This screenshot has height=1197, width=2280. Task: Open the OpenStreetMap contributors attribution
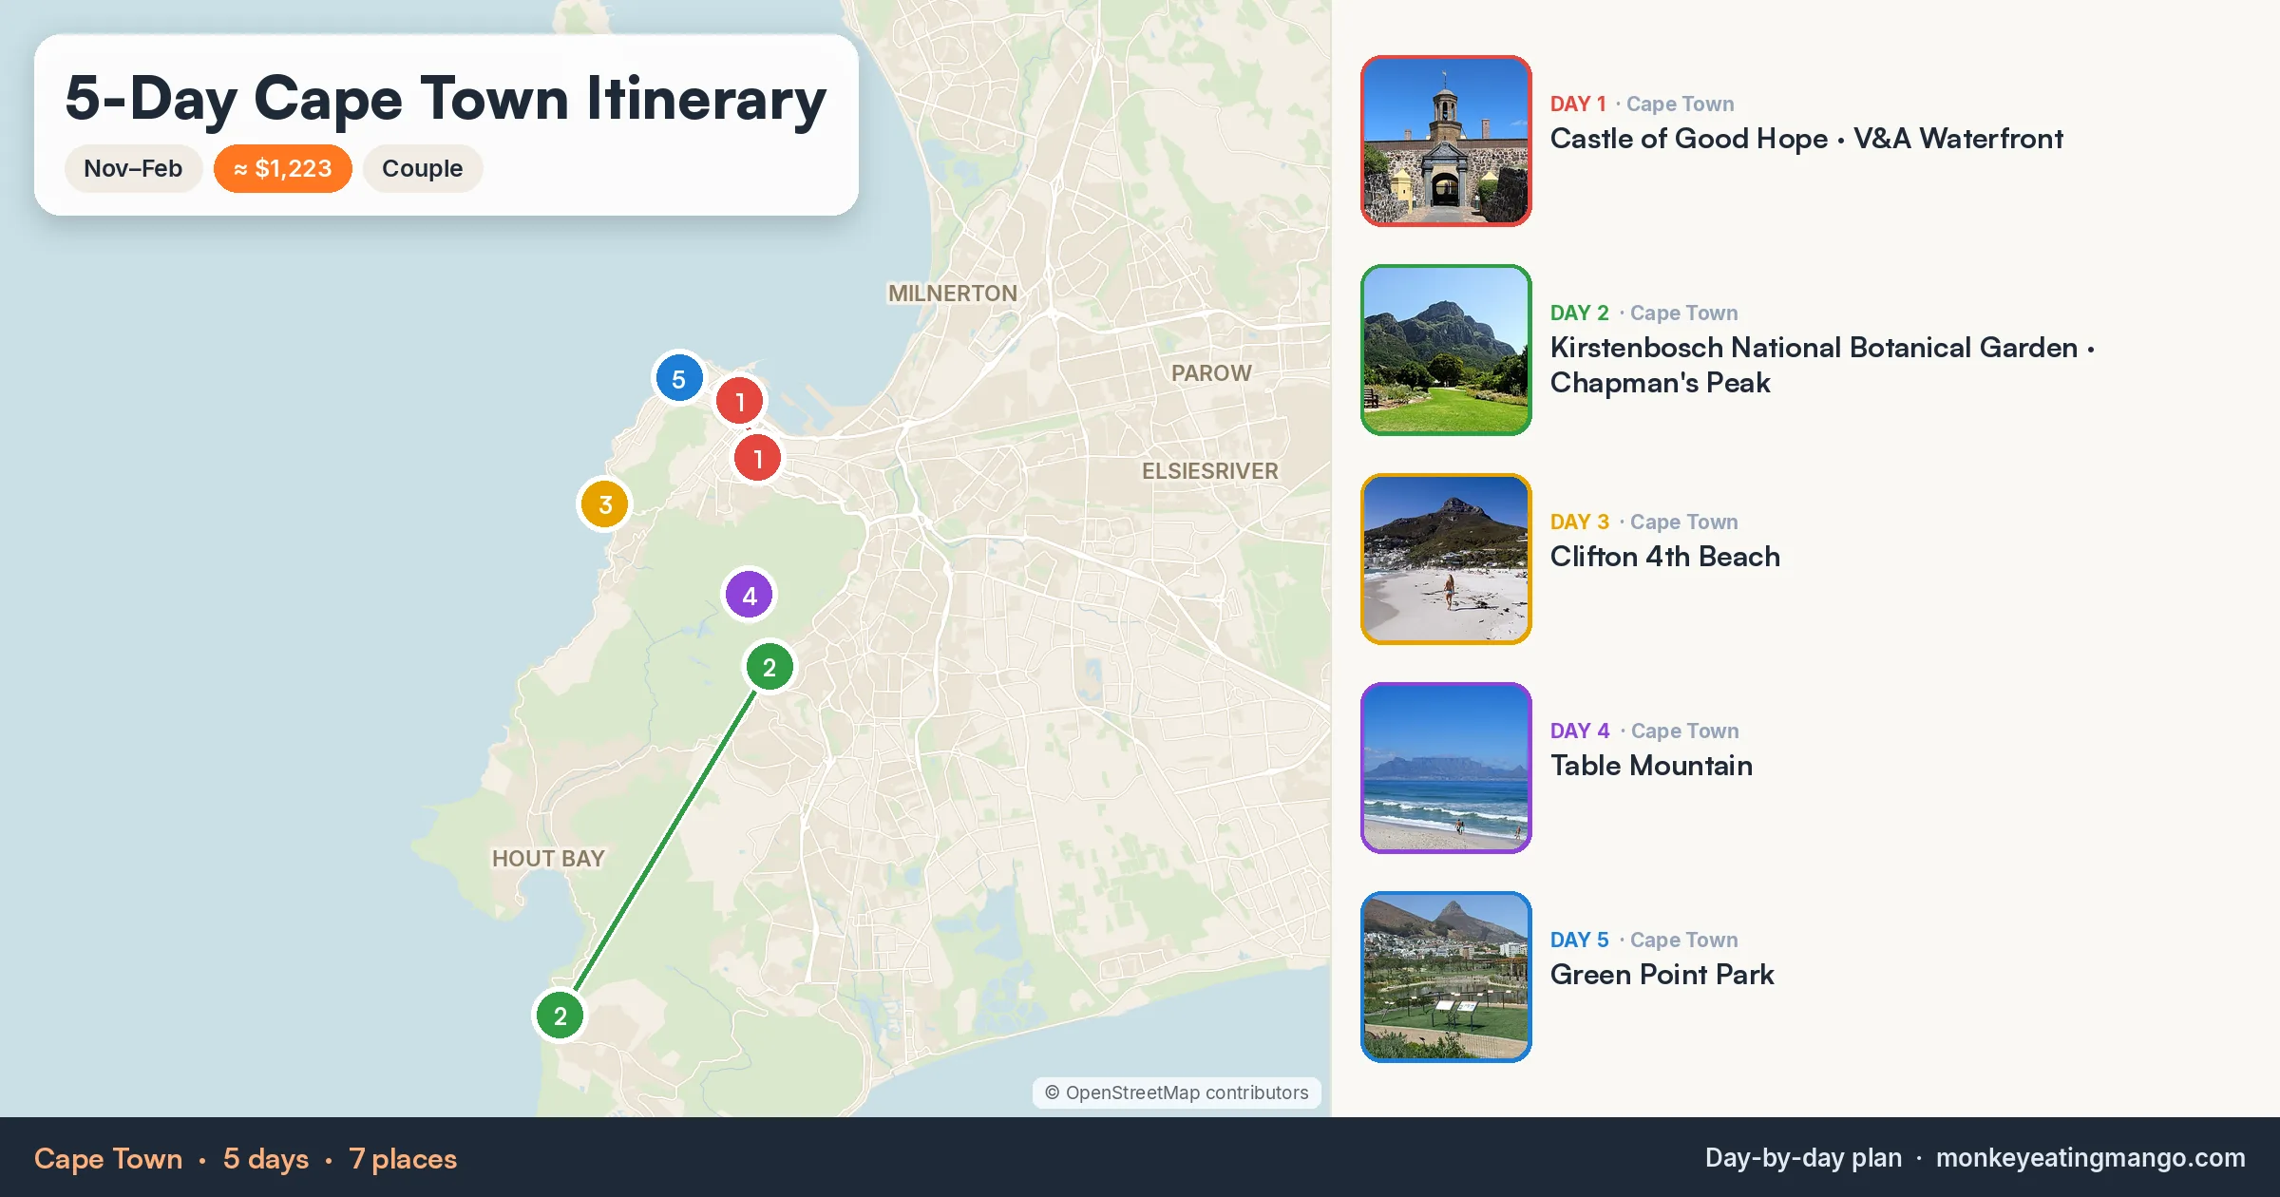pos(1176,1092)
